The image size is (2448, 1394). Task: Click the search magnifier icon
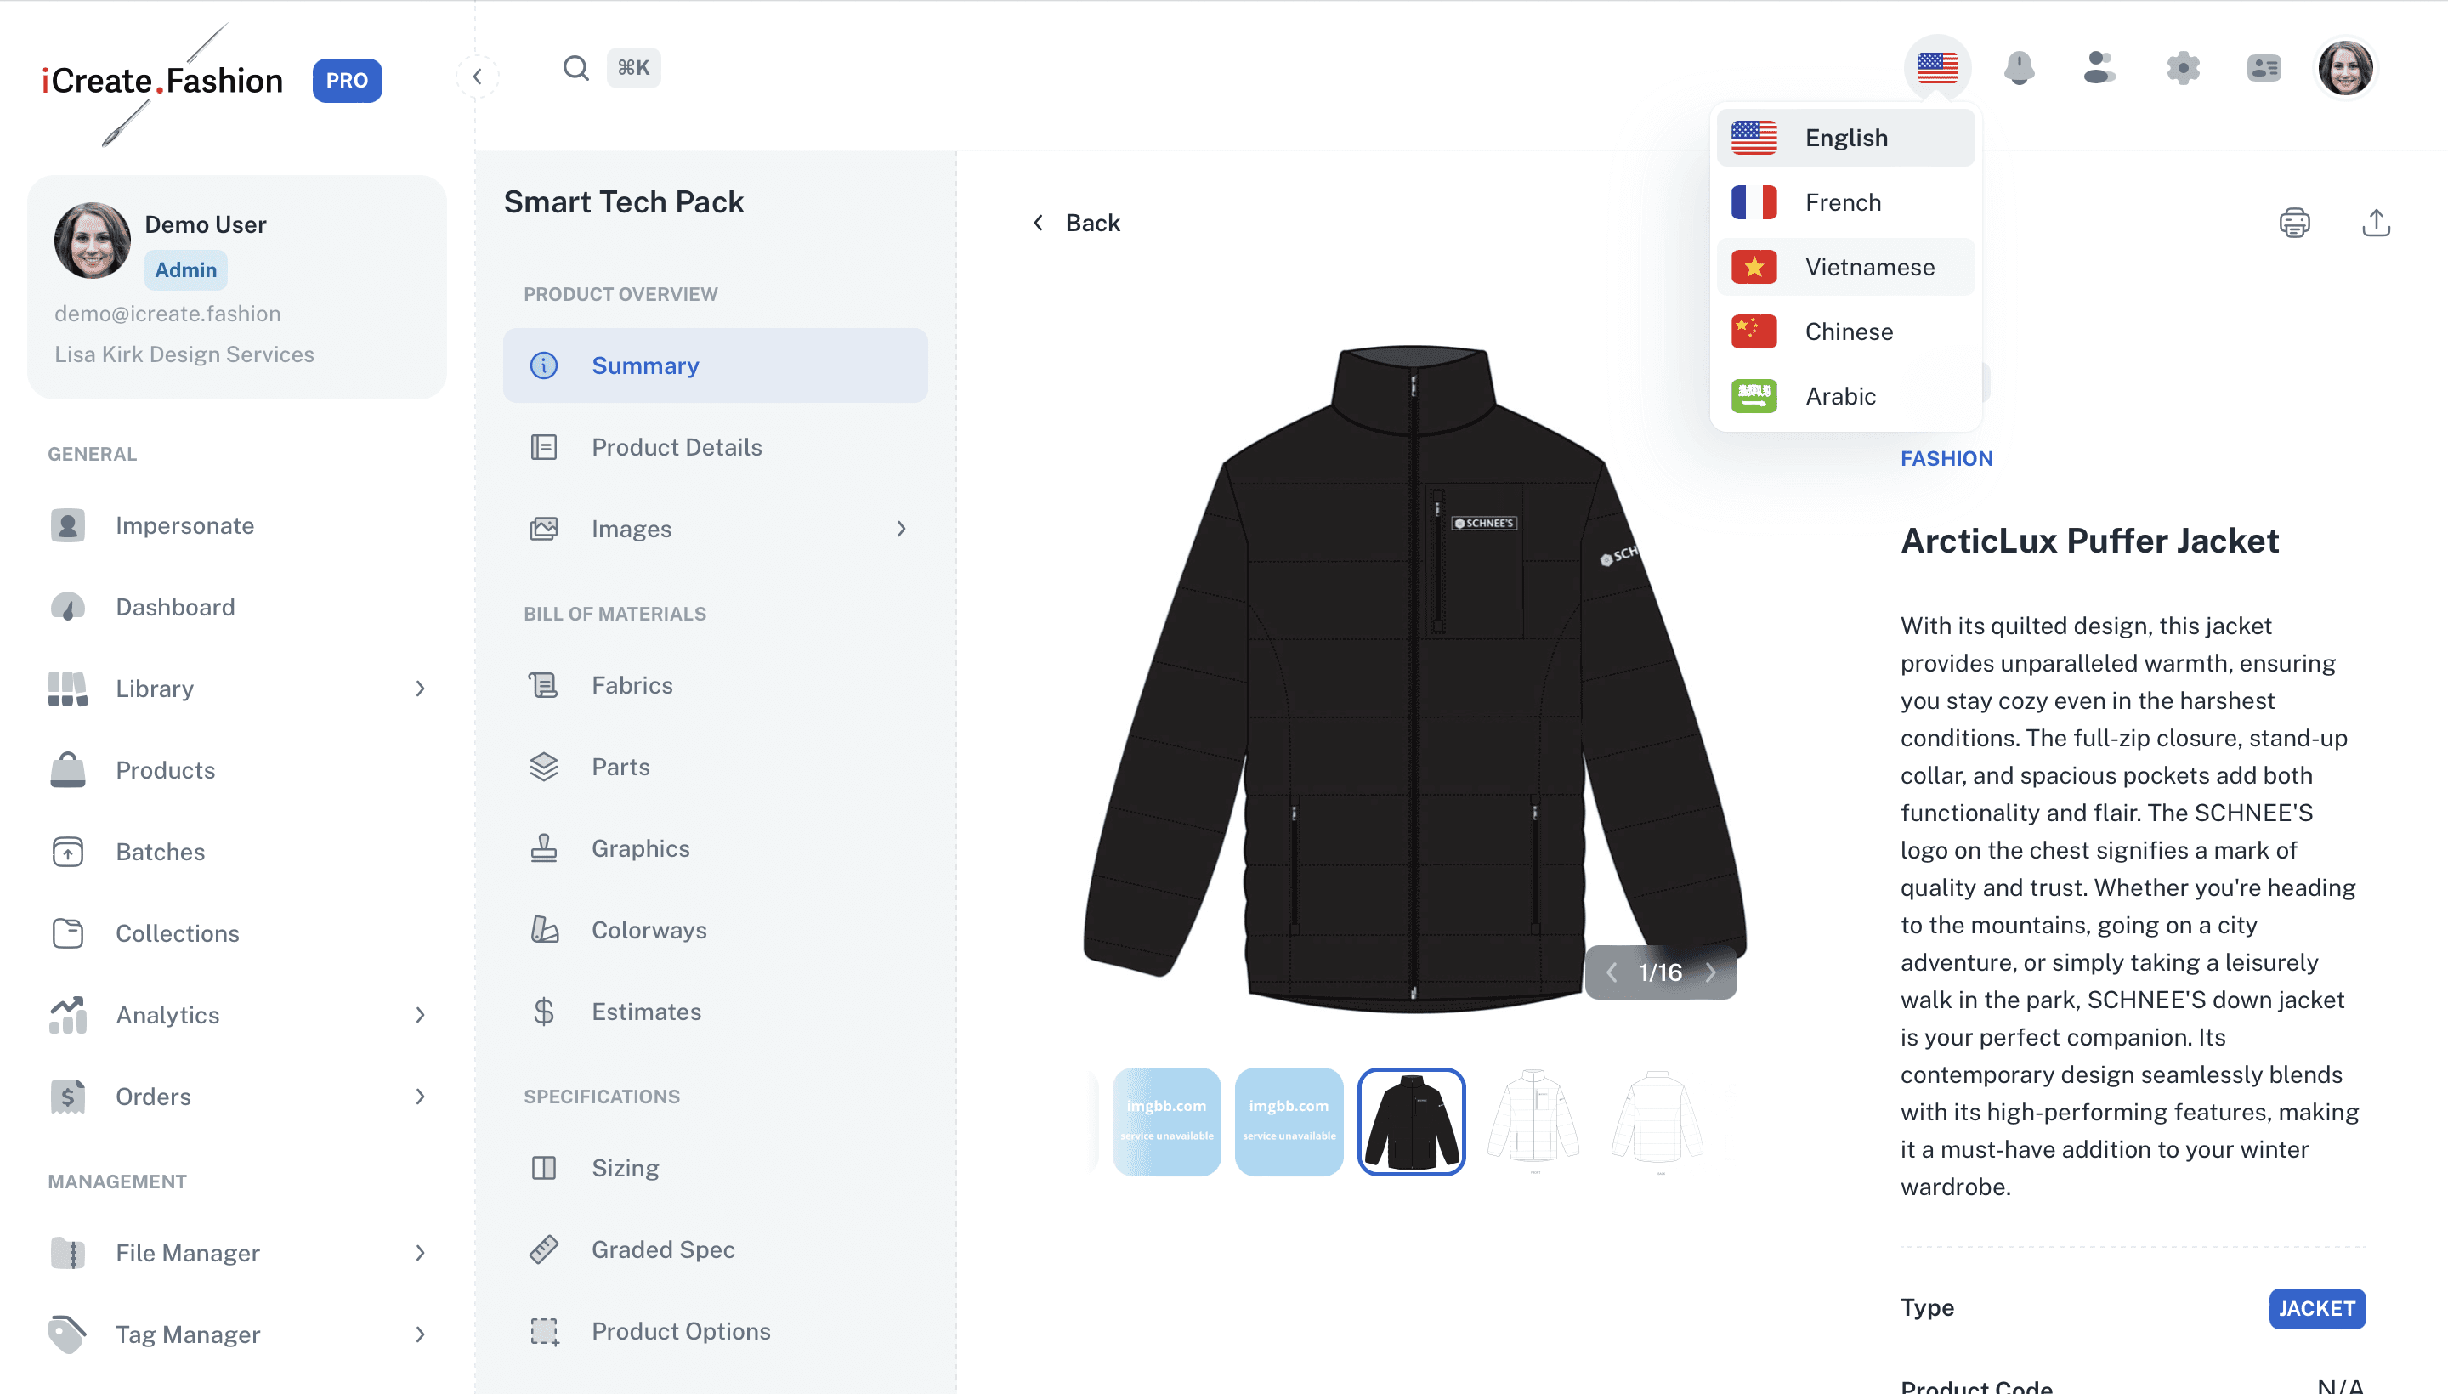click(575, 68)
